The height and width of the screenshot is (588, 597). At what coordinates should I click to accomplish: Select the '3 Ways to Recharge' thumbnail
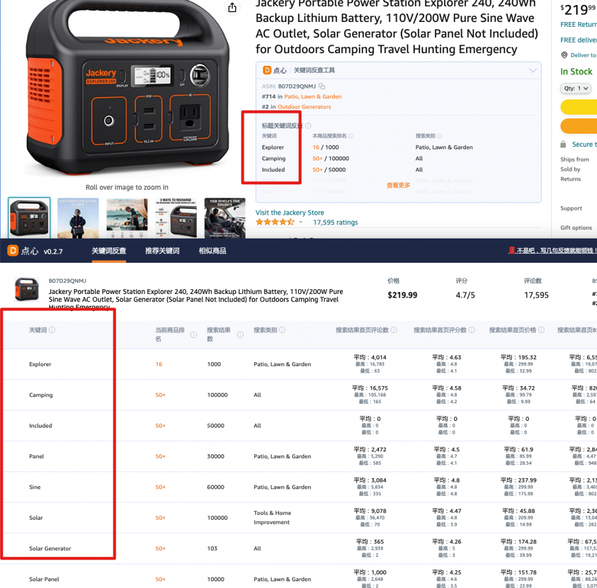176,218
